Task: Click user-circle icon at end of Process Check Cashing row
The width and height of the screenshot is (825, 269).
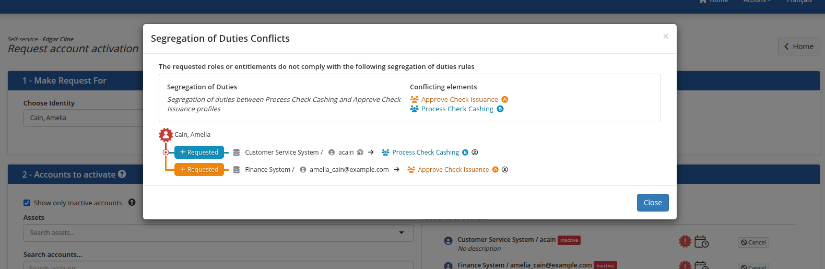Action: (475, 153)
